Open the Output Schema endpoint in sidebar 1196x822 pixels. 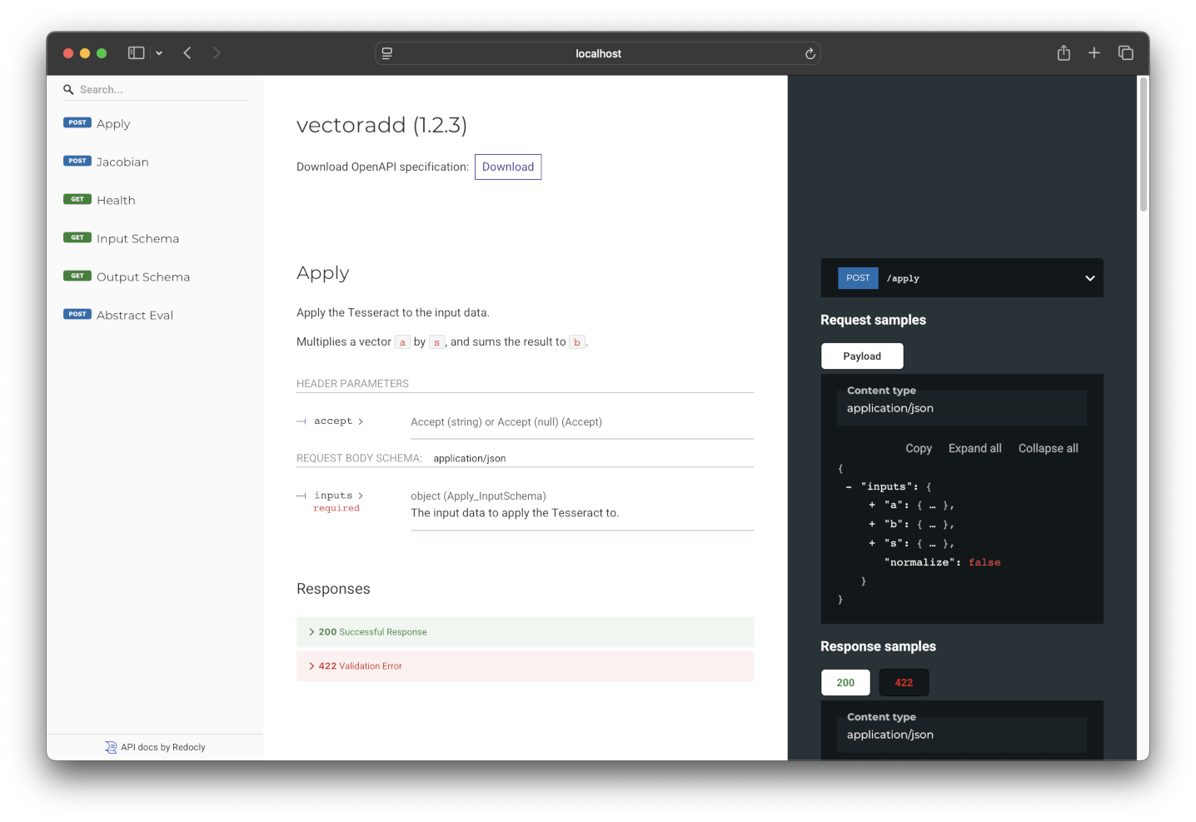pyautogui.click(x=154, y=276)
